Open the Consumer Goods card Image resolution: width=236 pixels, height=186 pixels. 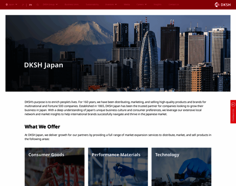54,167
